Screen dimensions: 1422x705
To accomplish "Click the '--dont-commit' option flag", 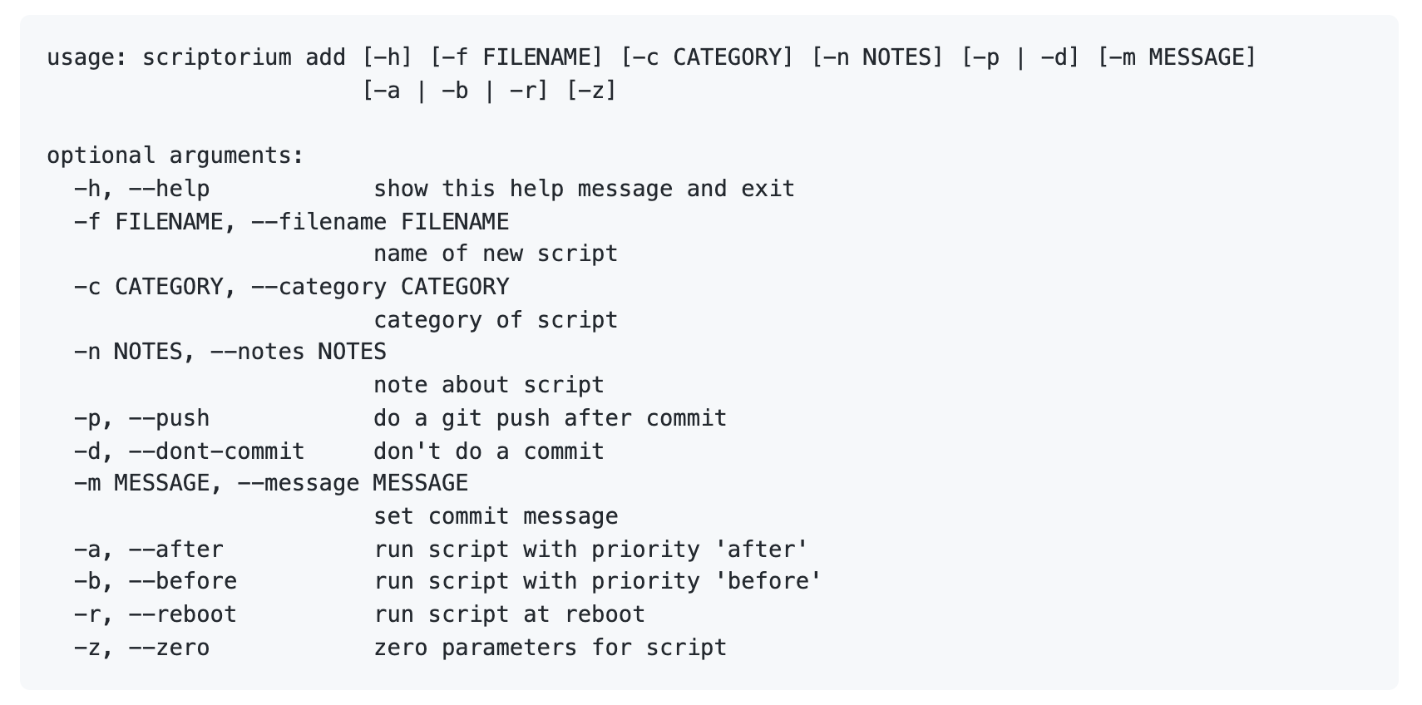I will pyautogui.click(x=216, y=451).
